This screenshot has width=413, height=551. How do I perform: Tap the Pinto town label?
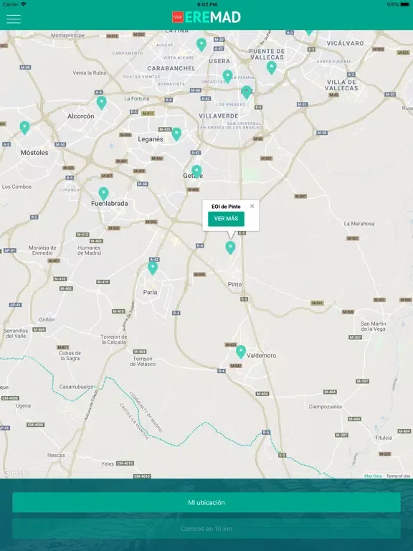click(234, 284)
